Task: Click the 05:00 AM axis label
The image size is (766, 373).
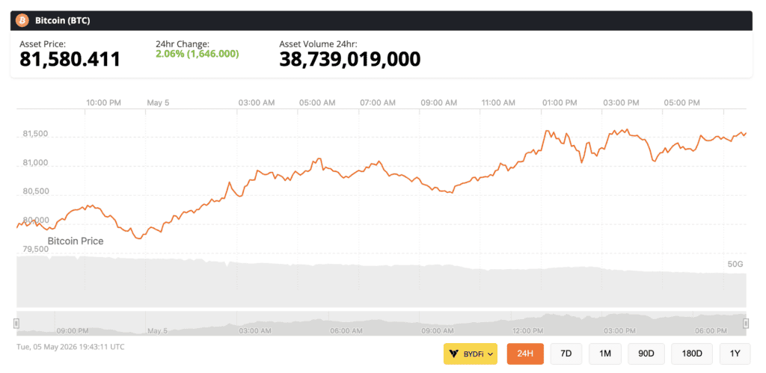Action: 317,102
